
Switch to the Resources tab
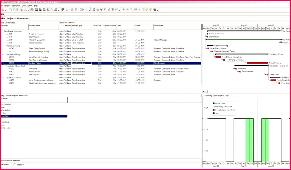click(23, 18)
